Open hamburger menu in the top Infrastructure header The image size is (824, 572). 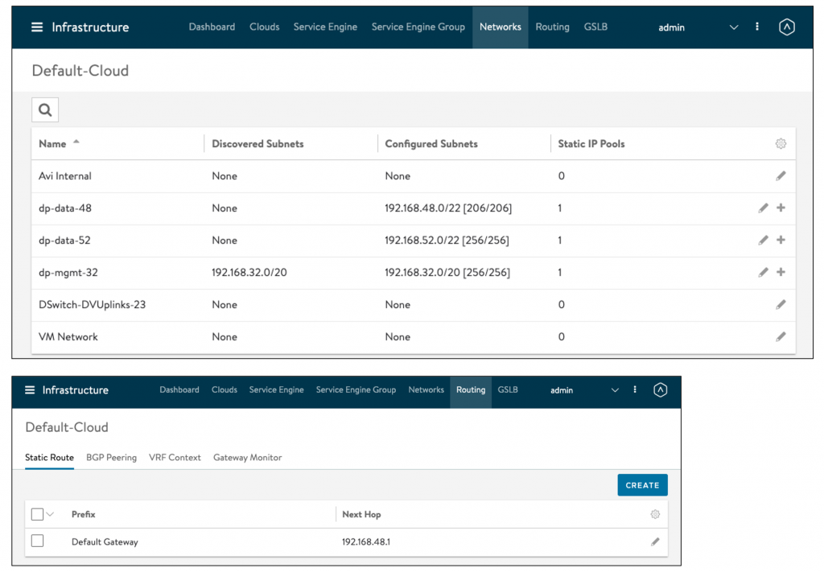37,27
